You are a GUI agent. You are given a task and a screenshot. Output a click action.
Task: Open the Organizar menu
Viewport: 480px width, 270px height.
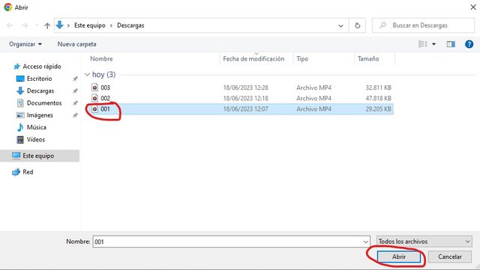point(25,44)
